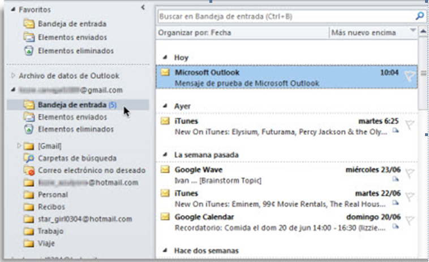Flag the Microsoft Outlook message
This screenshot has height=262, width=429.
[410, 76]
